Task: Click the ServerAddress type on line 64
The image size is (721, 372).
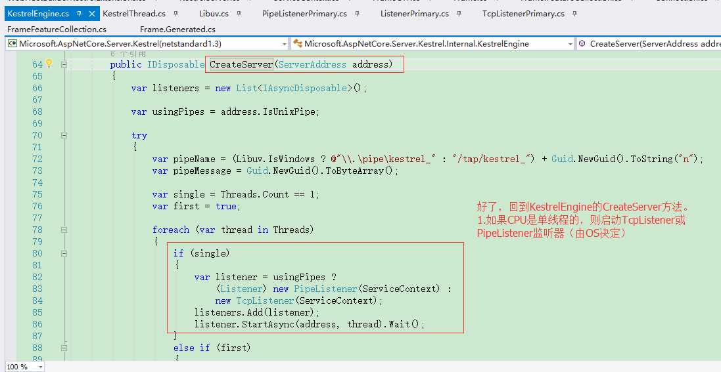Action: click(x=312, y=64)
